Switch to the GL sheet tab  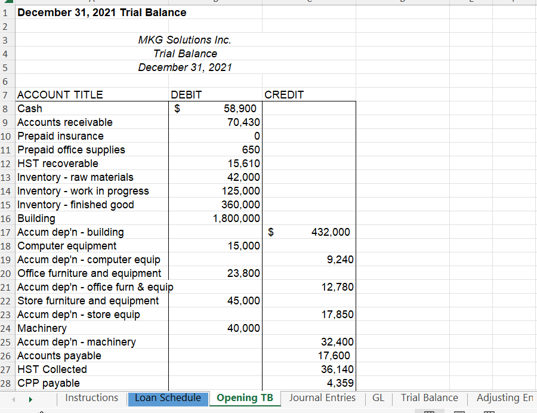pyautogui.click(x=378, y=398)
